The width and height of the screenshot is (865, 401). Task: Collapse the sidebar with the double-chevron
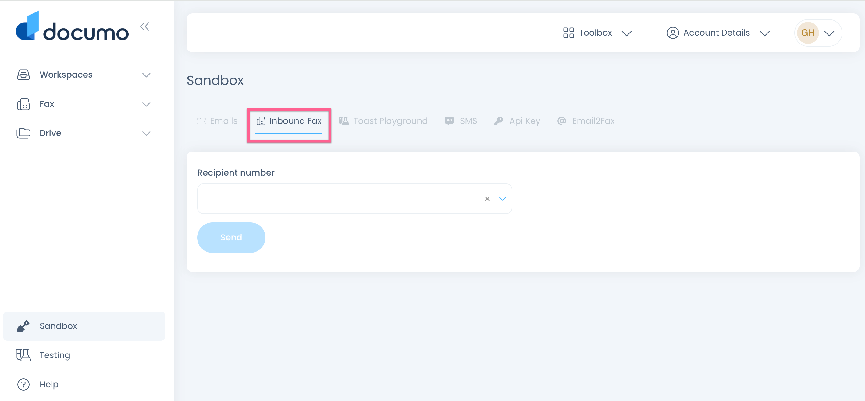(145, 26)
